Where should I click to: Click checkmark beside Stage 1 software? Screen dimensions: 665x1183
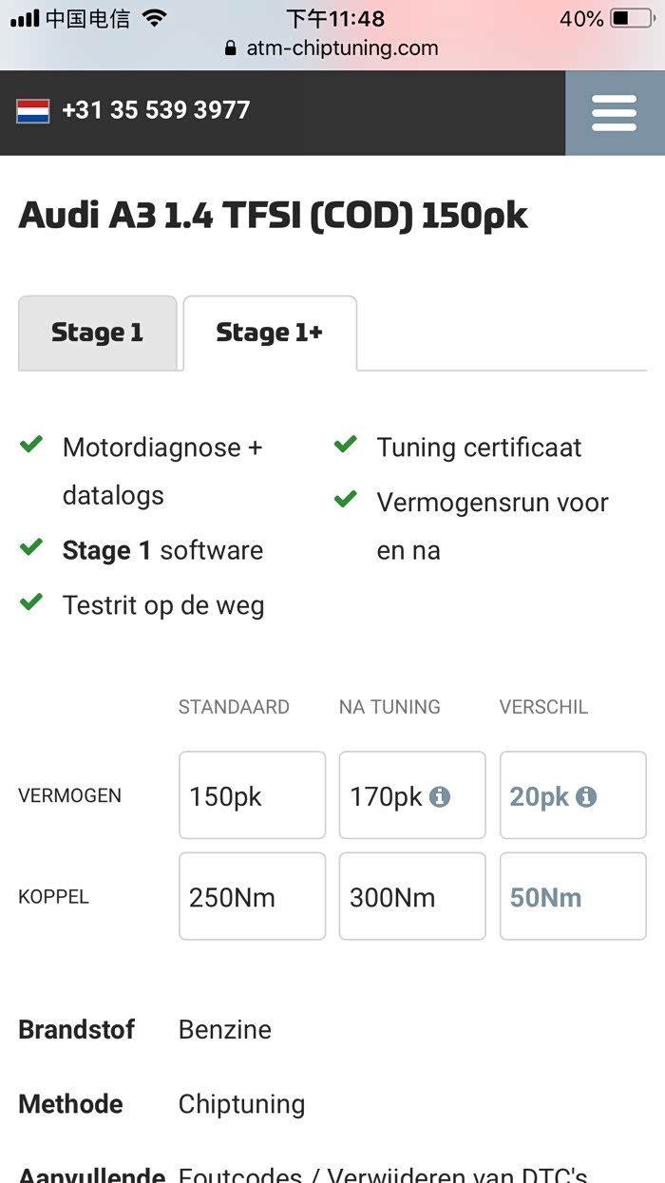click(31, 547)
